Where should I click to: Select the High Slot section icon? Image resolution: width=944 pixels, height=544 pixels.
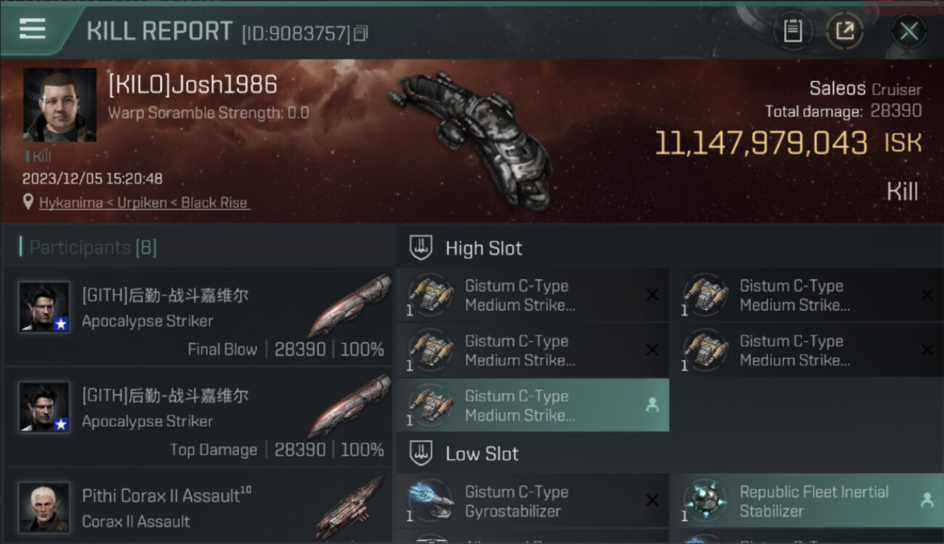421,248
